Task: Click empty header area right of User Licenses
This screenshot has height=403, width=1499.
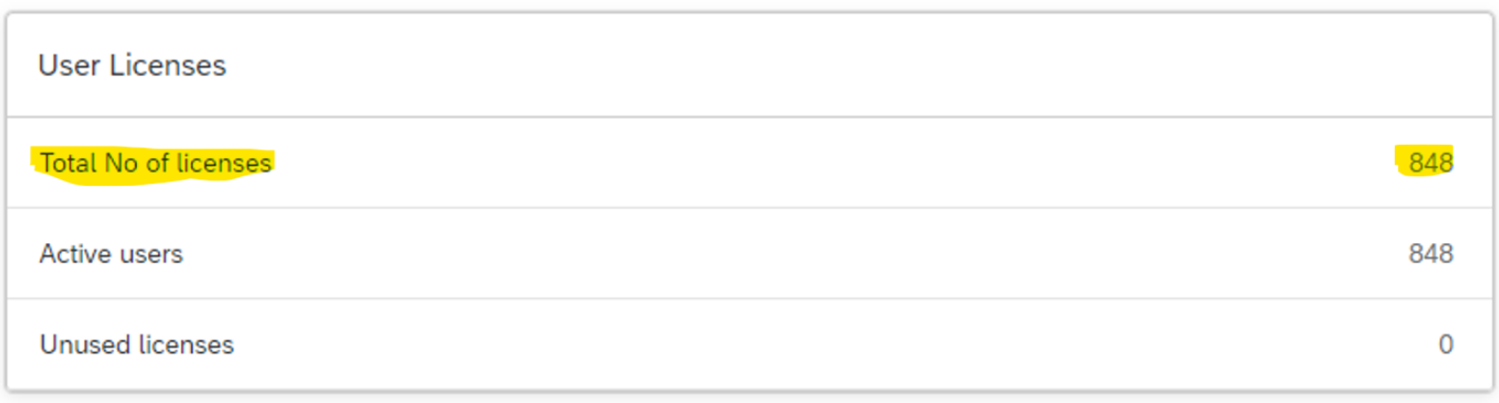Action: [858, 66]
